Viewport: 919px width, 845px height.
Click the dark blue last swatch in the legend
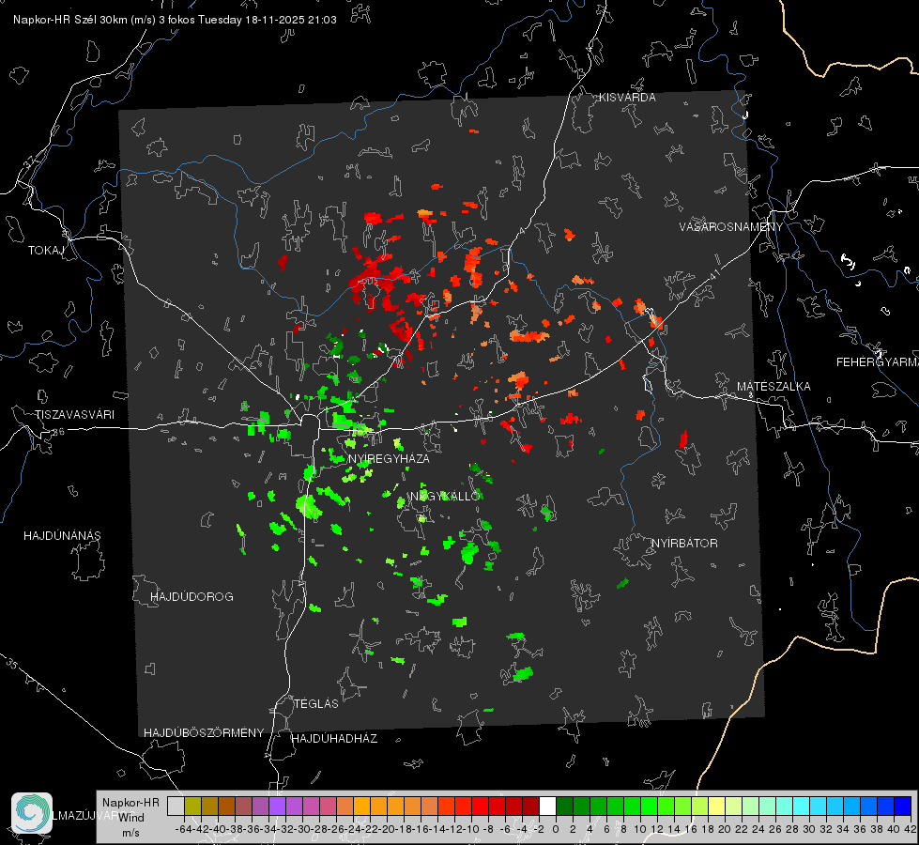click(903, 806)
